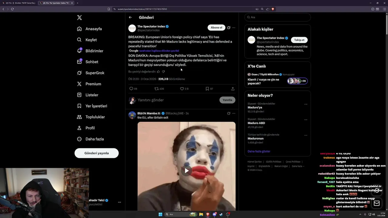This screenshot has height=218, width=388.
Task: Open options for the Maduro'ya trend
Action: pyautogui.click(x=306, y=104)
